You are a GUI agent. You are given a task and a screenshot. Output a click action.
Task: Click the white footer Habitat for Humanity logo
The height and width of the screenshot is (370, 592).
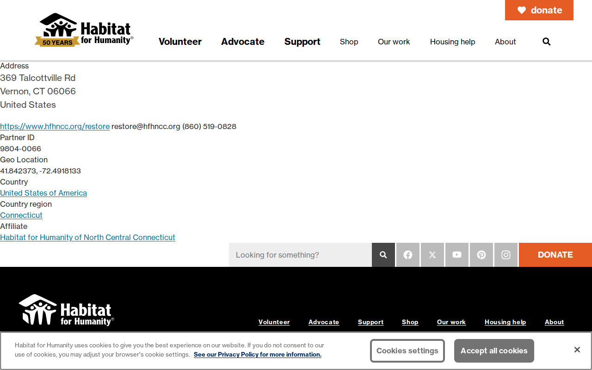tap(66, 310)
